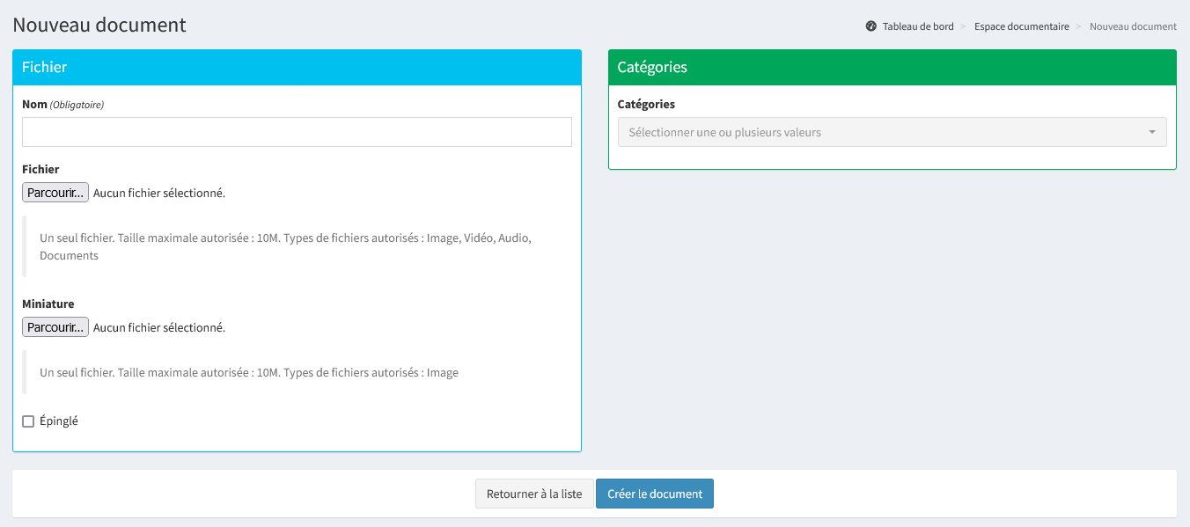Click the Catégories dropdown arrow

pyautogui.click(x=1152, y=133)
